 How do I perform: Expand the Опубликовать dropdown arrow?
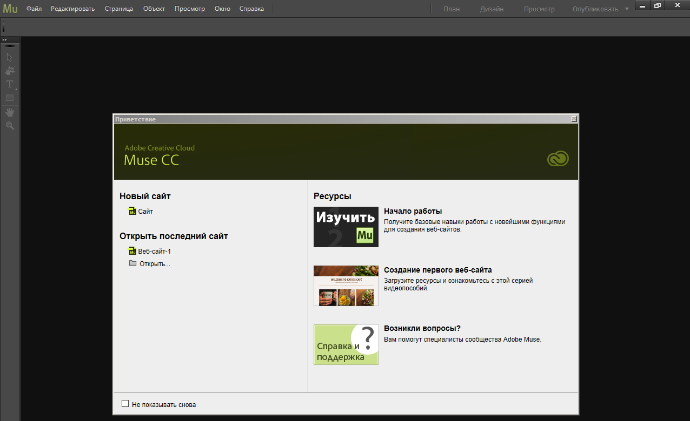coord(627,9)
